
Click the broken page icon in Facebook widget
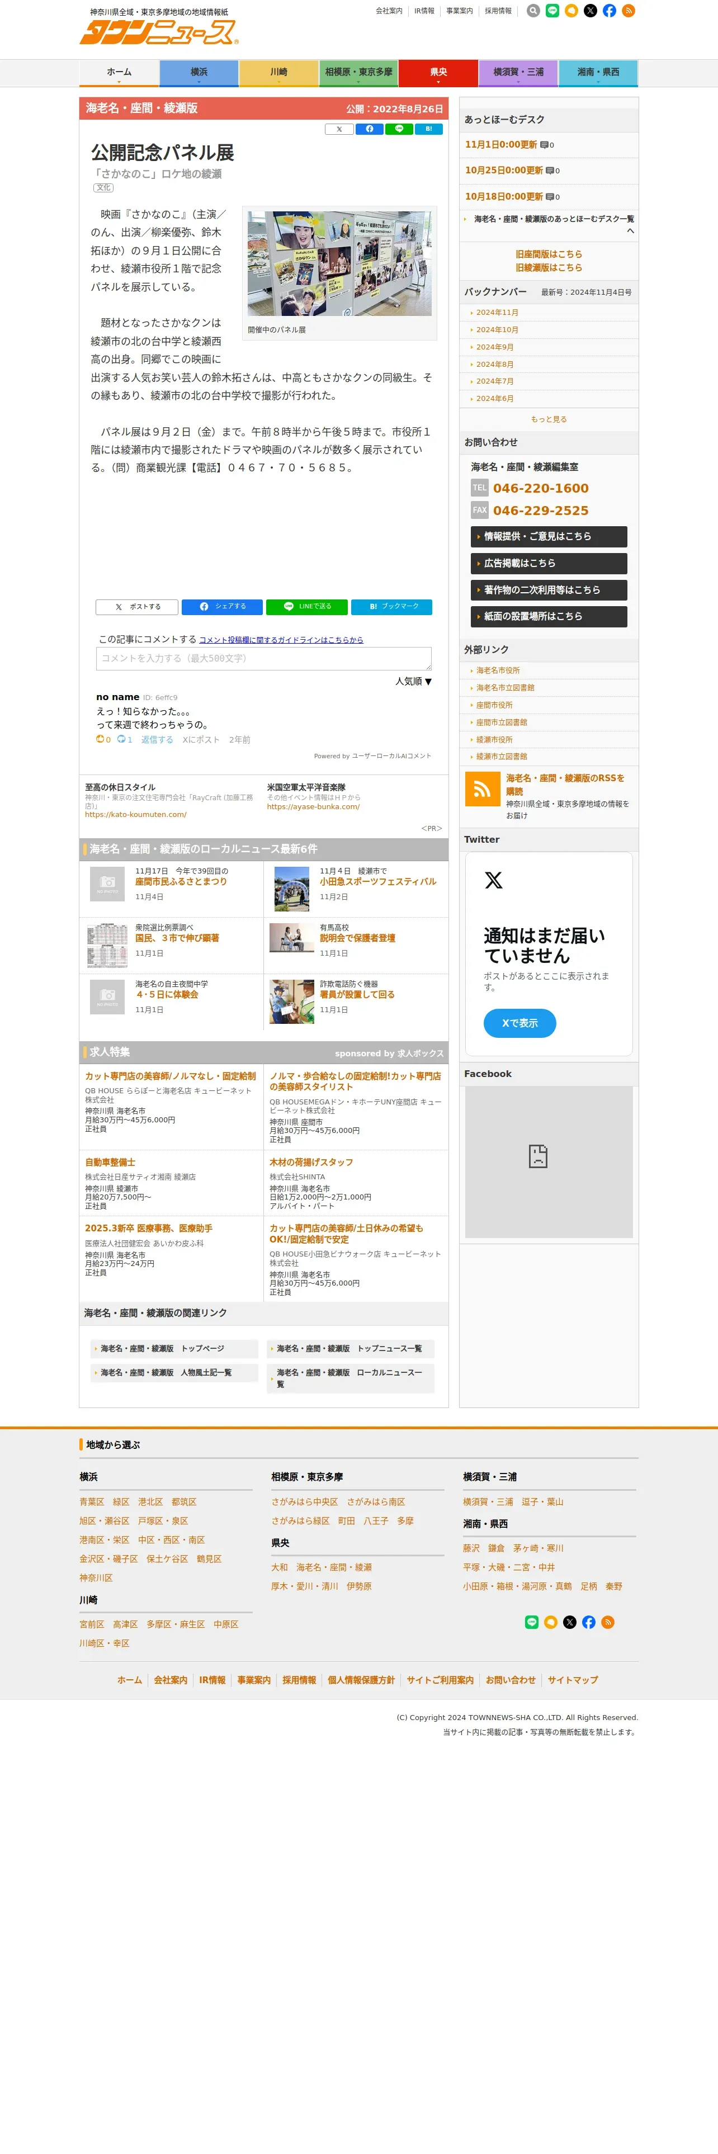click(537, 1156)
